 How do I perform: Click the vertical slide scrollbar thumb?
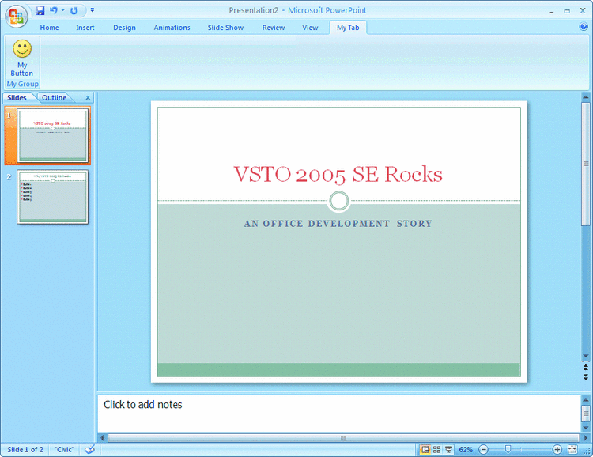pyautogui.click(x=586, y=164)
